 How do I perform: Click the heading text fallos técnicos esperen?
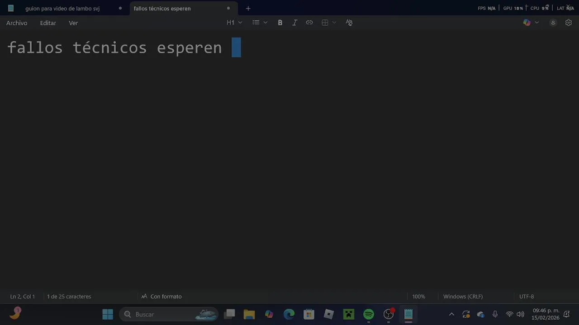coord(114,47)
